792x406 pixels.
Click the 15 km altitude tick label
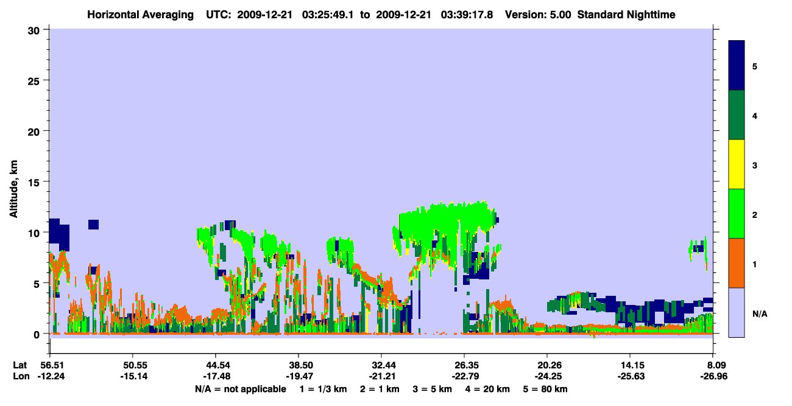coord(35,182)
